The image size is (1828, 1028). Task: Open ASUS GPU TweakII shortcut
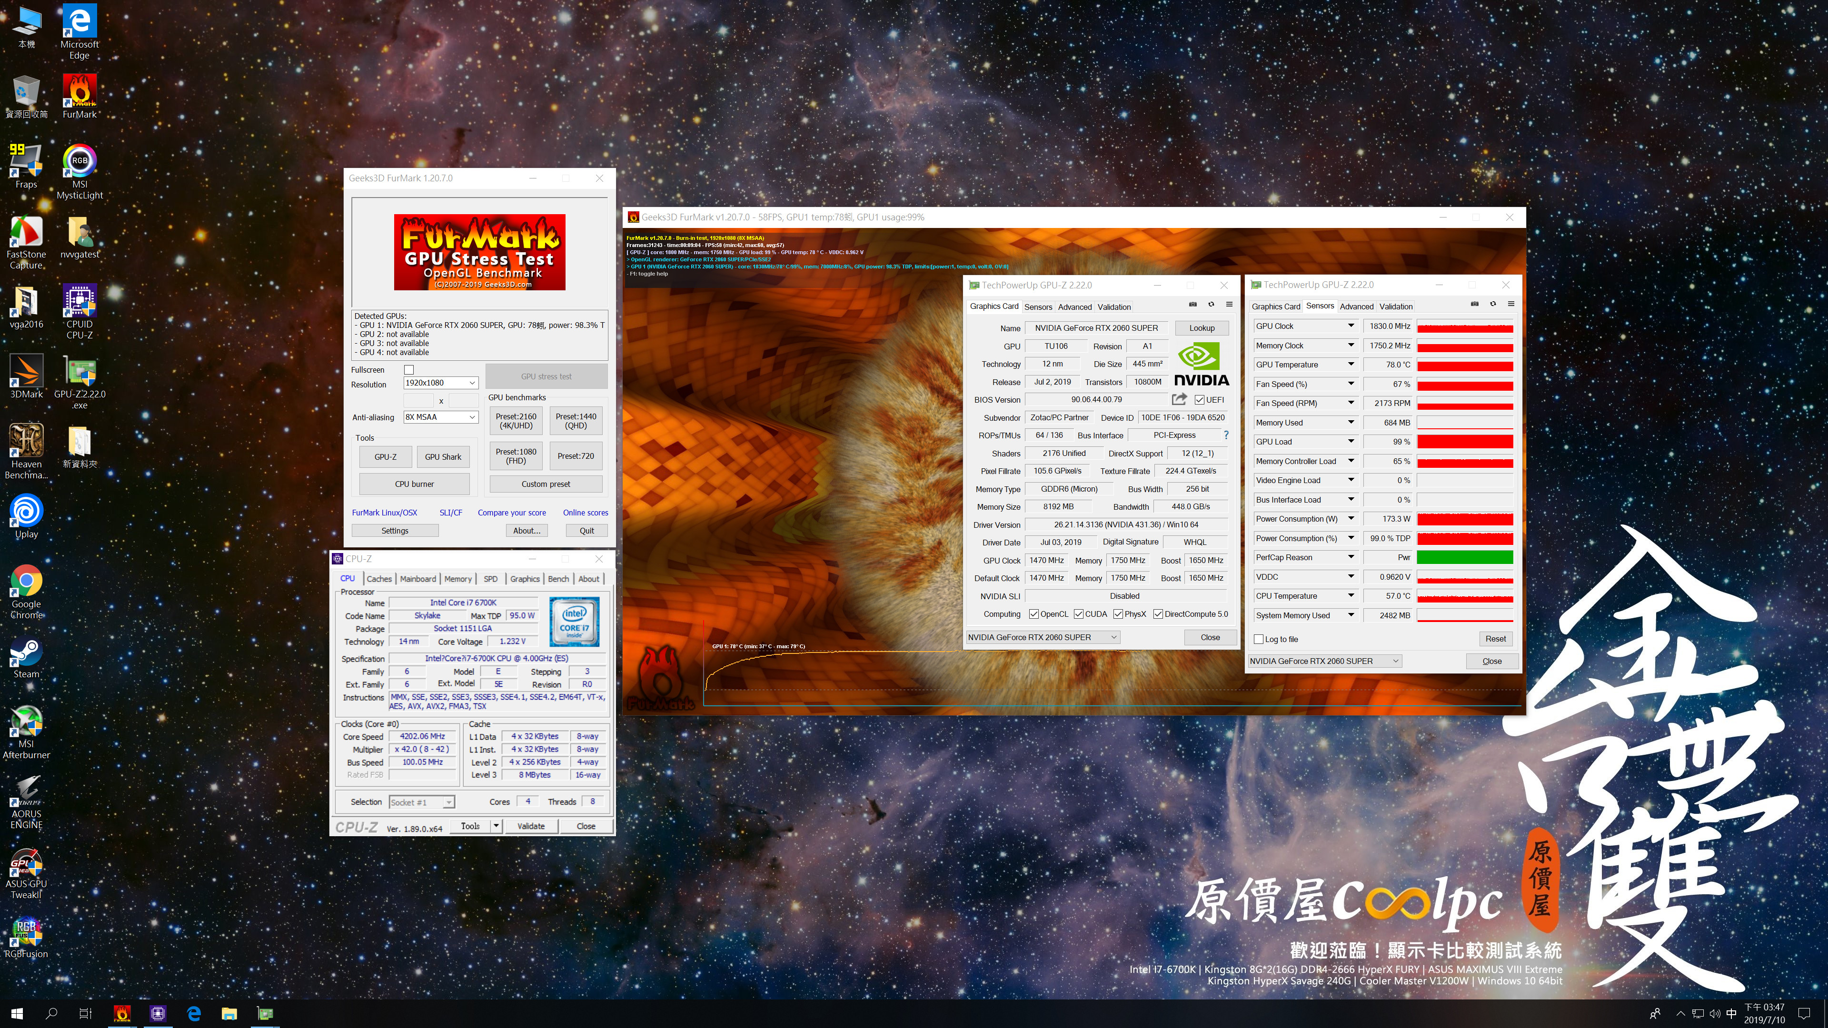[x=26, y=872]
